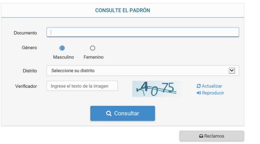Image resolution: width=260 pixels, height=144 pixels.
Task: Open the Seleccione su distrito dropdown
Action: 139,70
